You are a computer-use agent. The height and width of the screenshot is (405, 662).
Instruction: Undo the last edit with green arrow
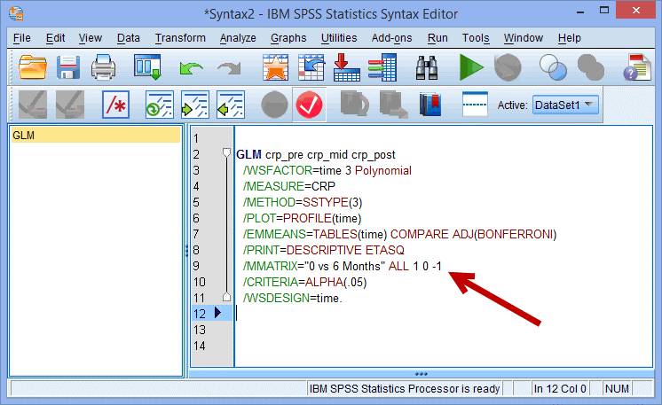tap(191, 68)
